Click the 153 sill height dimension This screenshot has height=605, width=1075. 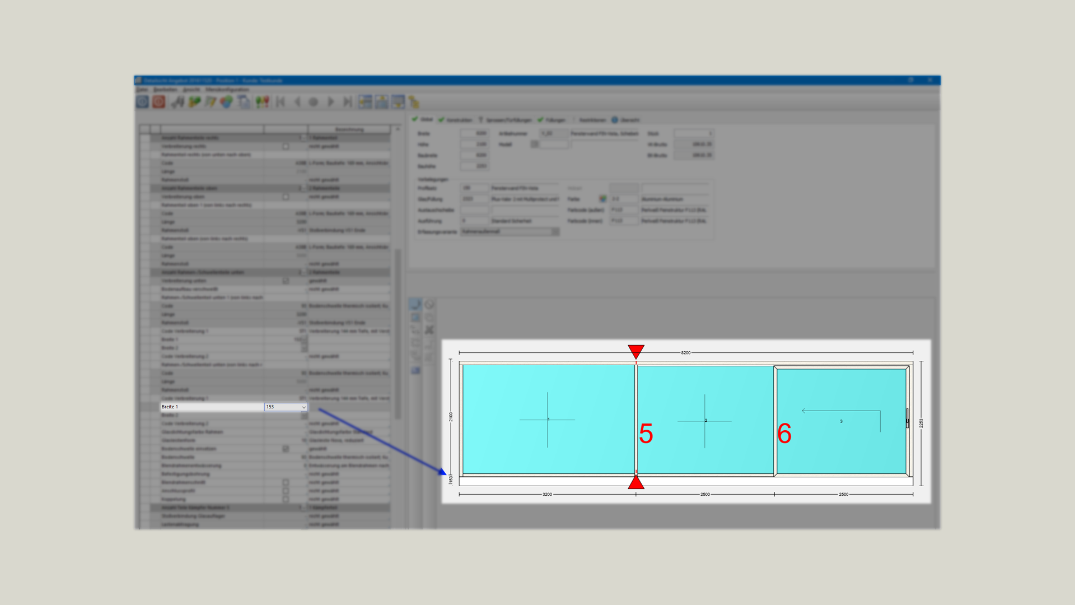pyautogui.click(x=451, y=480)
